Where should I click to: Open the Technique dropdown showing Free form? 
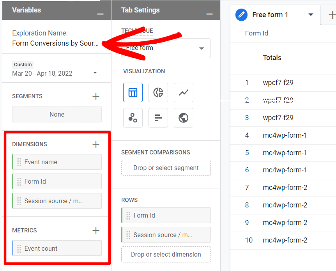[x=166, y=48]
